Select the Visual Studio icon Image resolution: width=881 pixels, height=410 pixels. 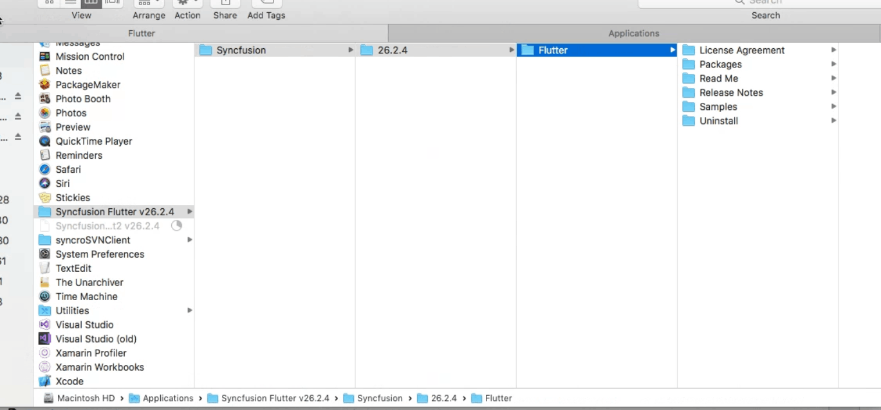tap(44, 325)
